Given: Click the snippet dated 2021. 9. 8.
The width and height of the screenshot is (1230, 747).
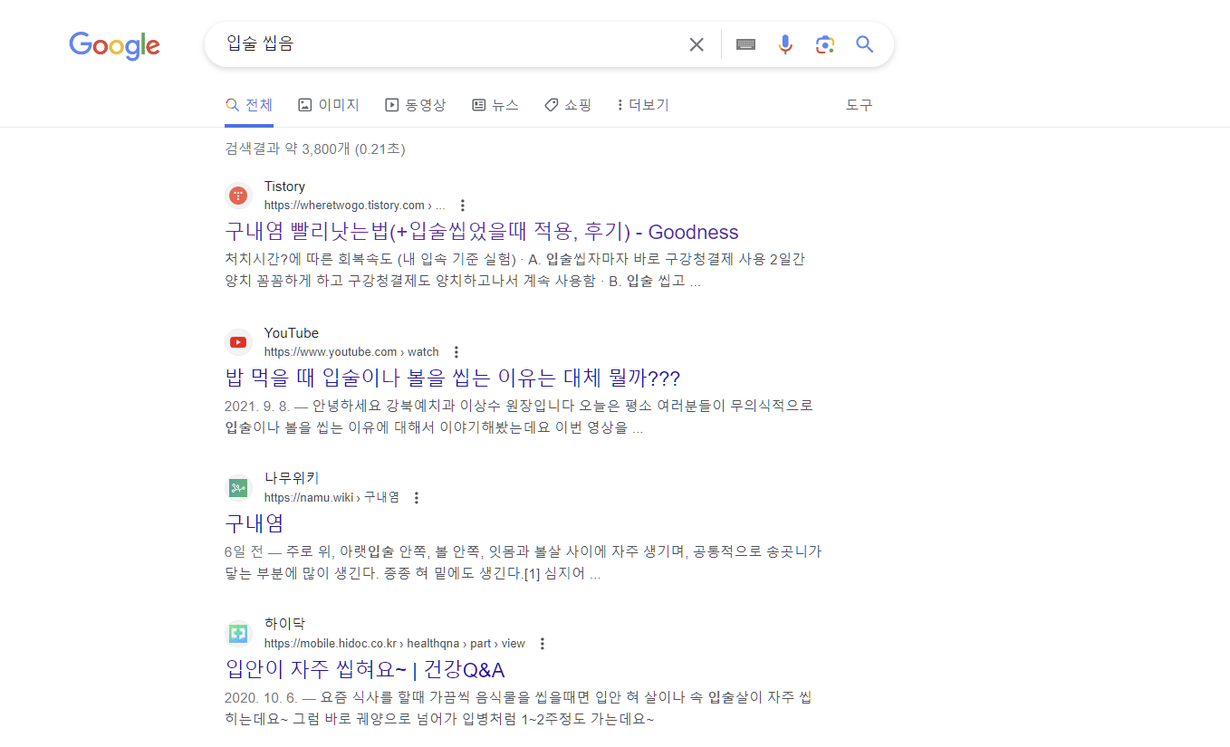Looking at the screenshot, I should coord(519,417).
